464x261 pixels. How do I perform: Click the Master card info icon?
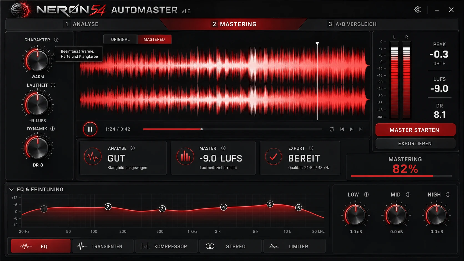(x=223, y=148)
